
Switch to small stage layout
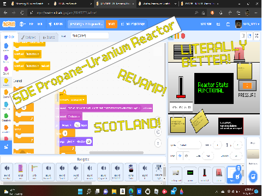point(243,36)
